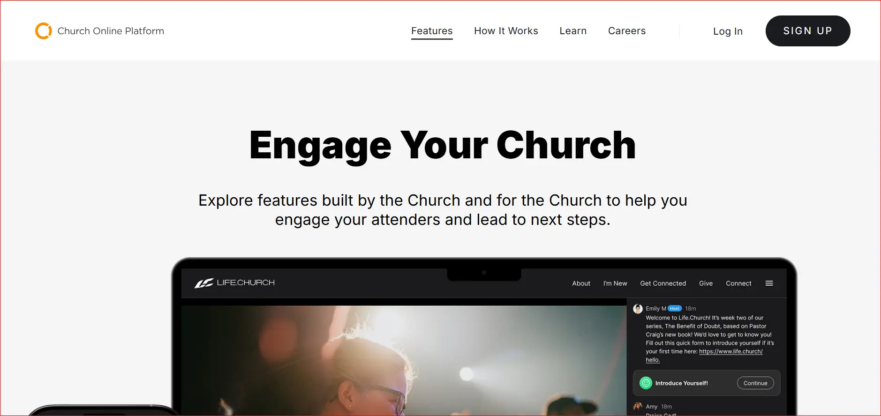This screenshot has width=881, height=416.
Task: Go to the Learn section
Action: click(573, 31)
